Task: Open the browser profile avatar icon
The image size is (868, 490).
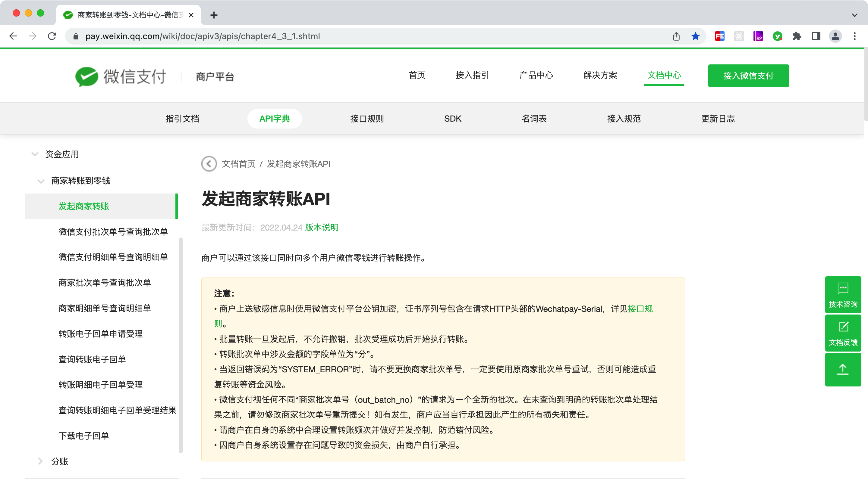Action: tap(835, 36)
